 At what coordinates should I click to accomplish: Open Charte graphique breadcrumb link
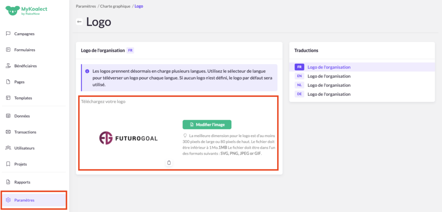115,6
